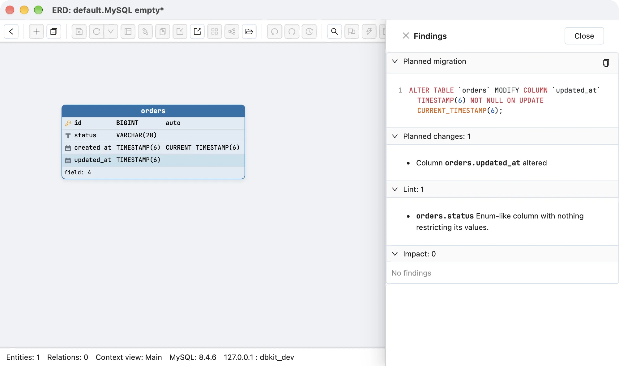Image resolution: width=619 pixels, height=366 pixels.
Task: Click the tree diagram layout icon
Action: (232, 31)
